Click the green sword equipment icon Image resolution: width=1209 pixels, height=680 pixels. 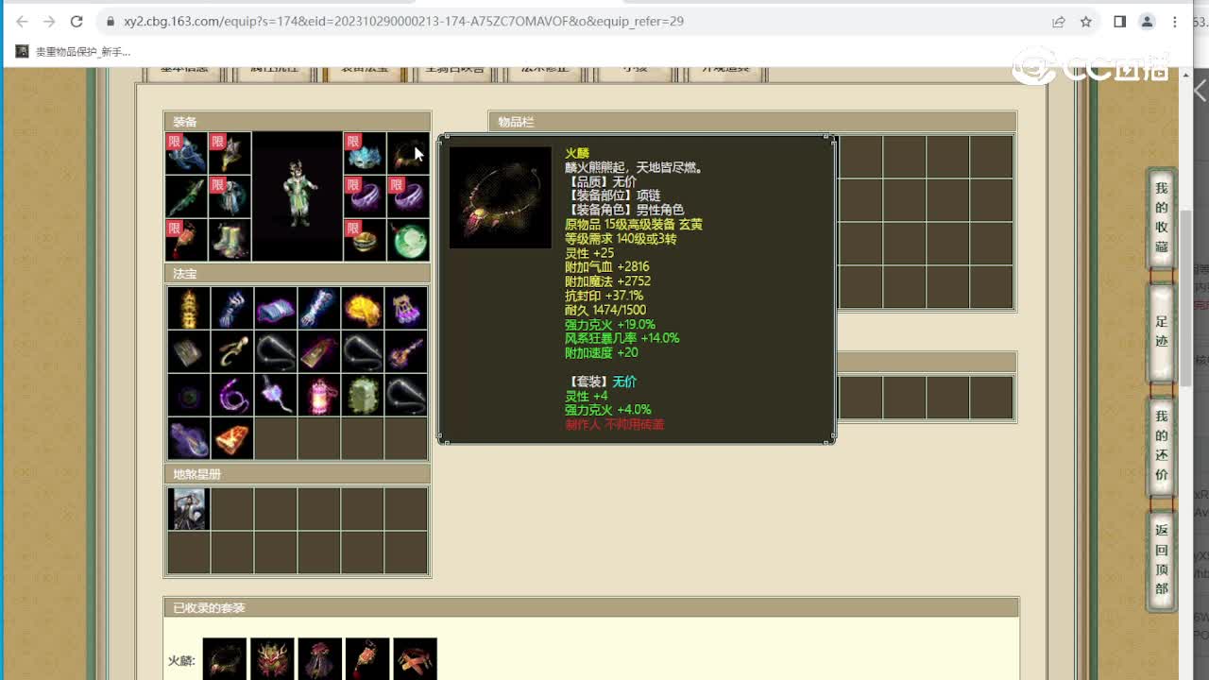[x=187, y=196]
